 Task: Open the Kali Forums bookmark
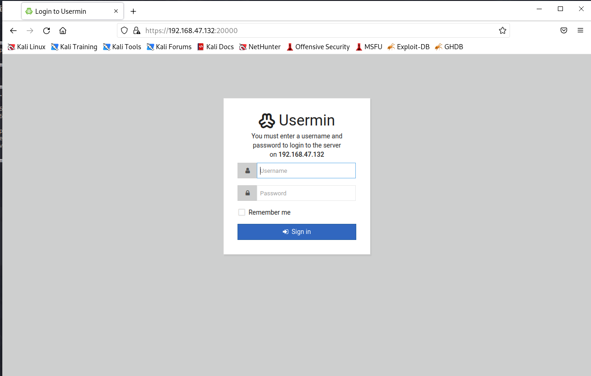[x=169, y=47]
